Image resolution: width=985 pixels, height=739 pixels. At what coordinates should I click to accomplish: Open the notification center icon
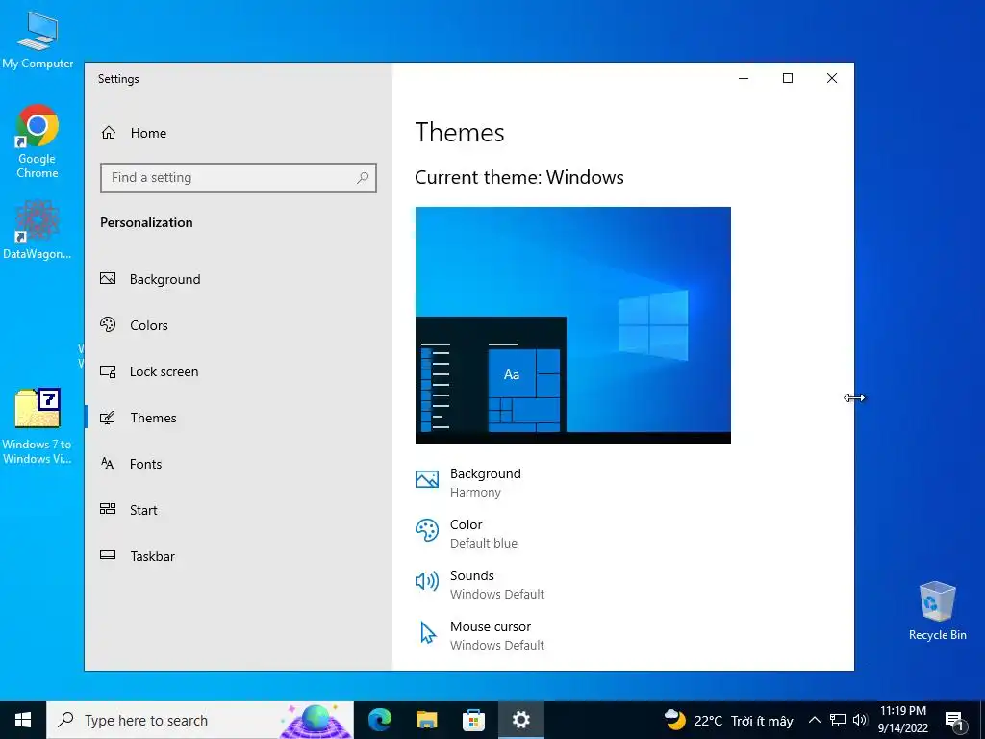954,721
